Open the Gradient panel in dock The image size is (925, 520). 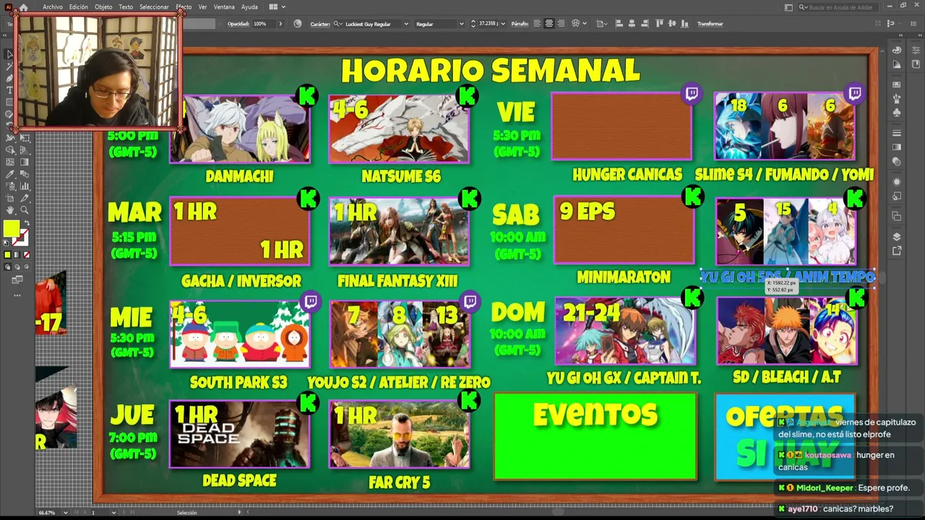[897, 147]
